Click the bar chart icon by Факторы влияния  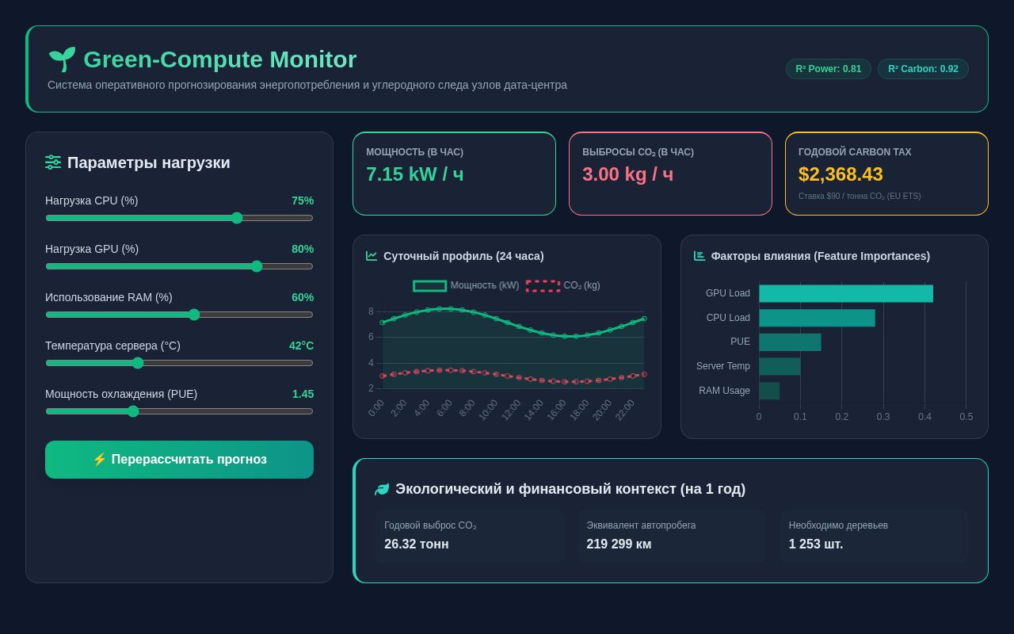(x=700, y=256)
